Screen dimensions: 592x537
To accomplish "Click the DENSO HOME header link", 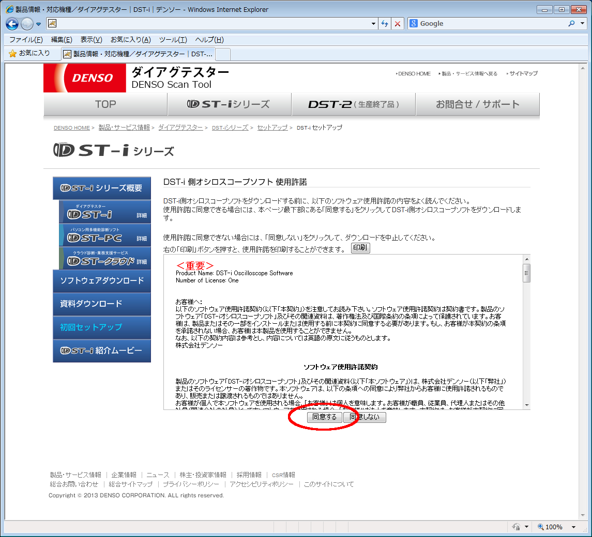I will pyautogui.click(x=414, y=73).
